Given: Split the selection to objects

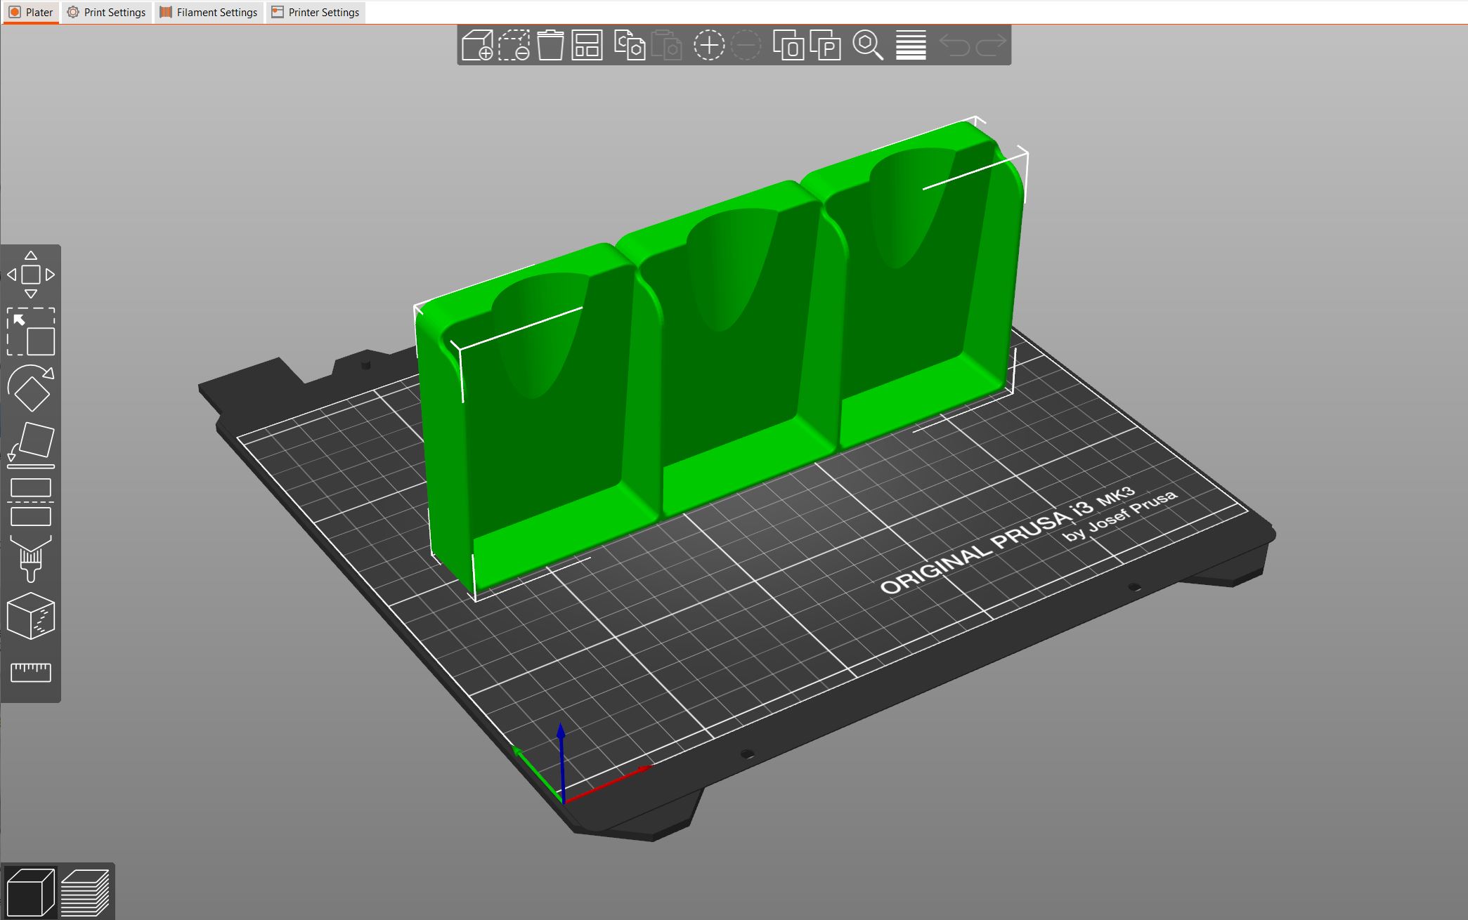Looking at the screenshot, I should click(x=790, y=46).
